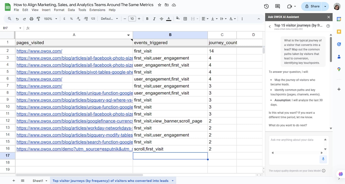The height and width of the screenshot is (184, 345).
Task: Close the OWOX AI Assistant panel
Action: (329, 17)
